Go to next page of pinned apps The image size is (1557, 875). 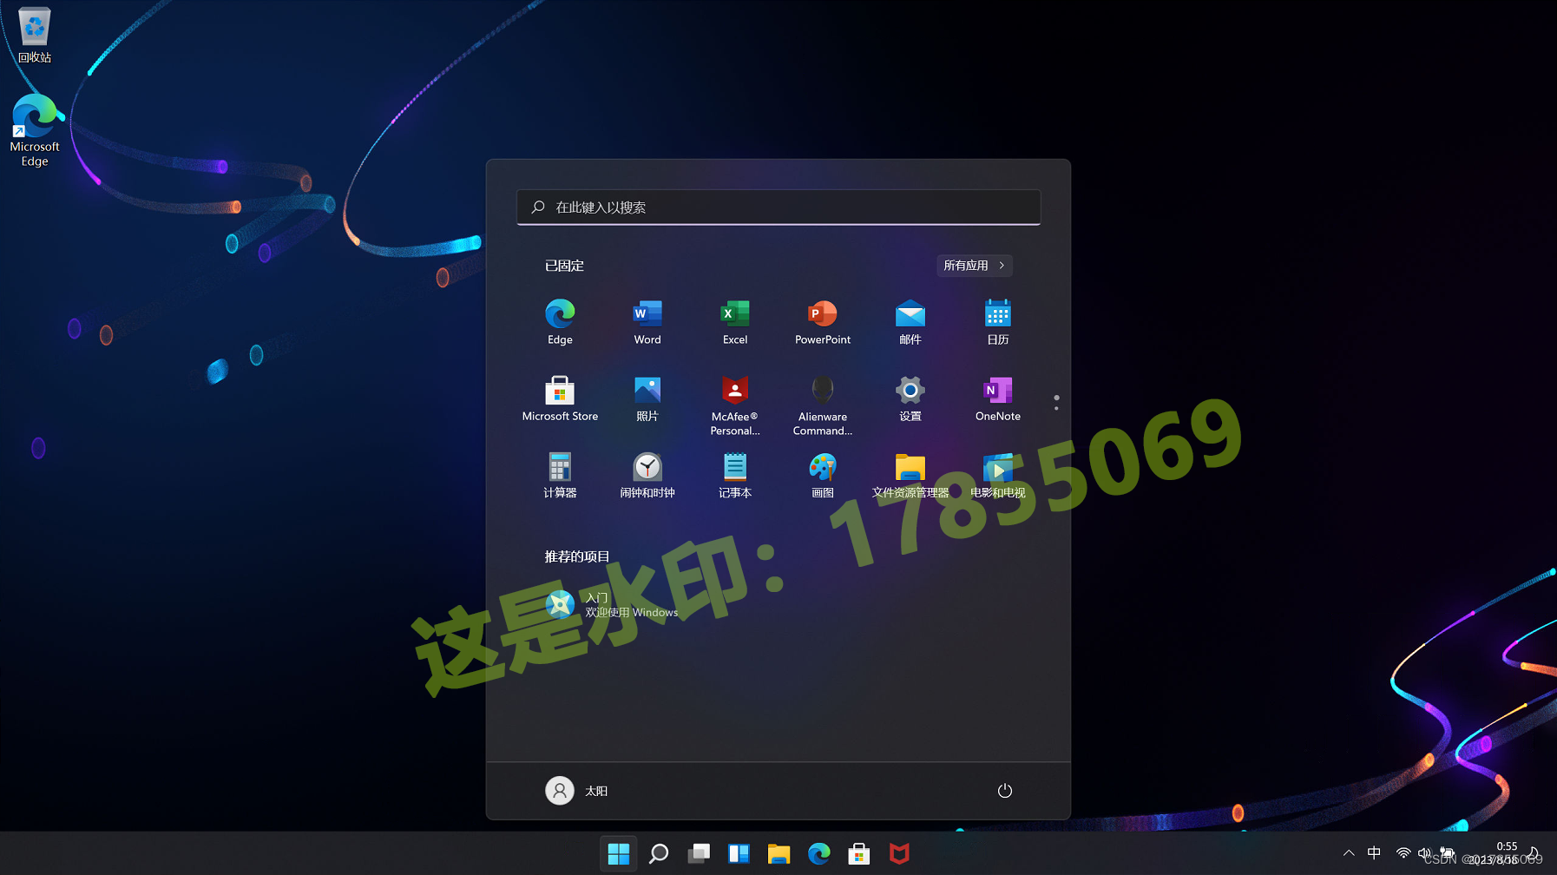pyautogui.click(x=1056, y=408)
